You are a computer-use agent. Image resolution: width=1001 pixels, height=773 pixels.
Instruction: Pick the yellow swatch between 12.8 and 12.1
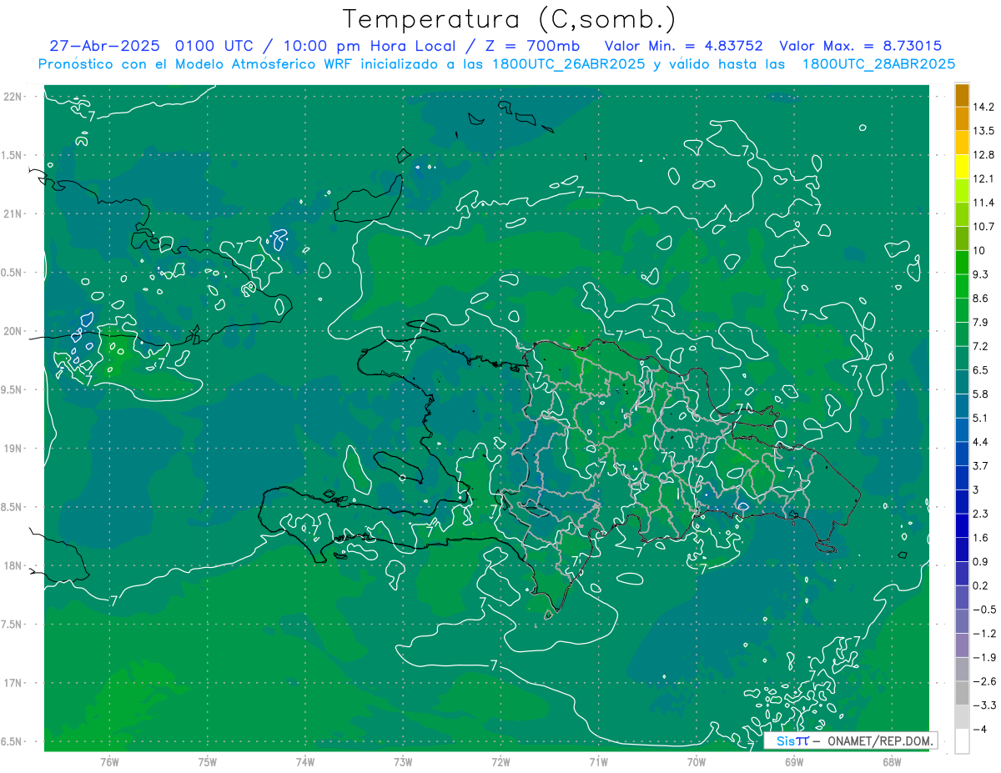click(962, 167)
